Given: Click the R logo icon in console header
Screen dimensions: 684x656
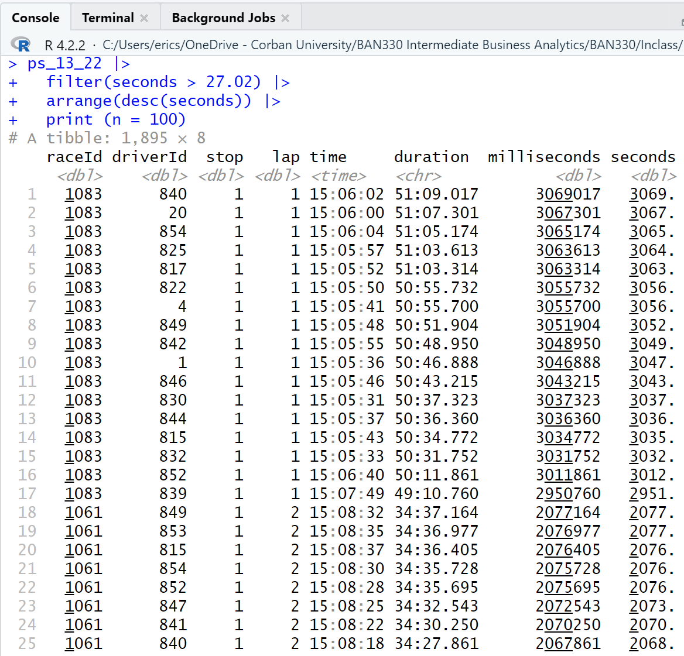Looking at the screenshot, I should point(21,44).
